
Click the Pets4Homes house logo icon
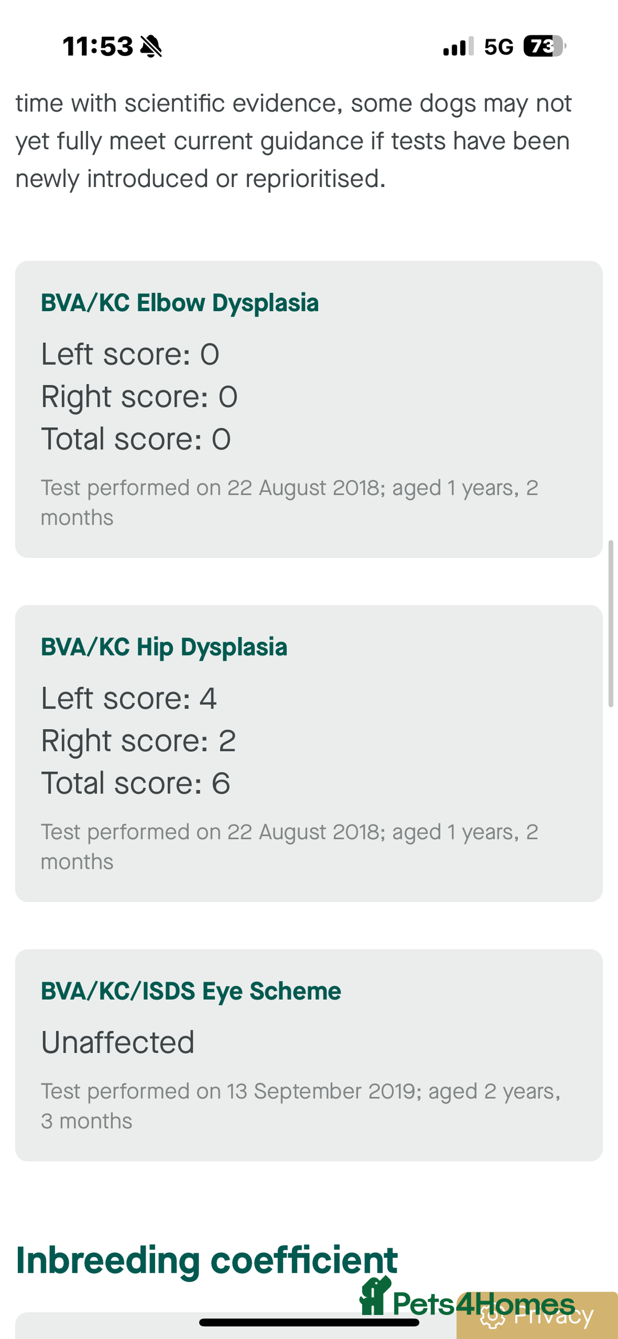click(x=374, y=1297)
